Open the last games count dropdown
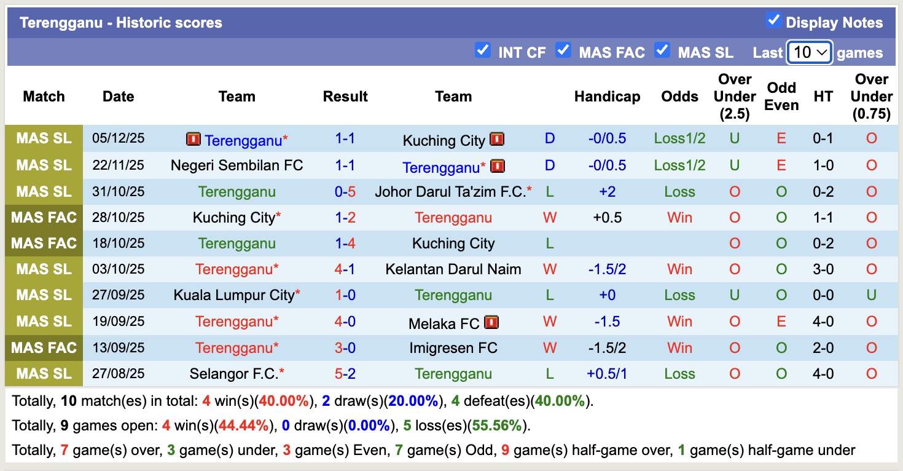This screenshot has height=471, width=903. (809, 52)
